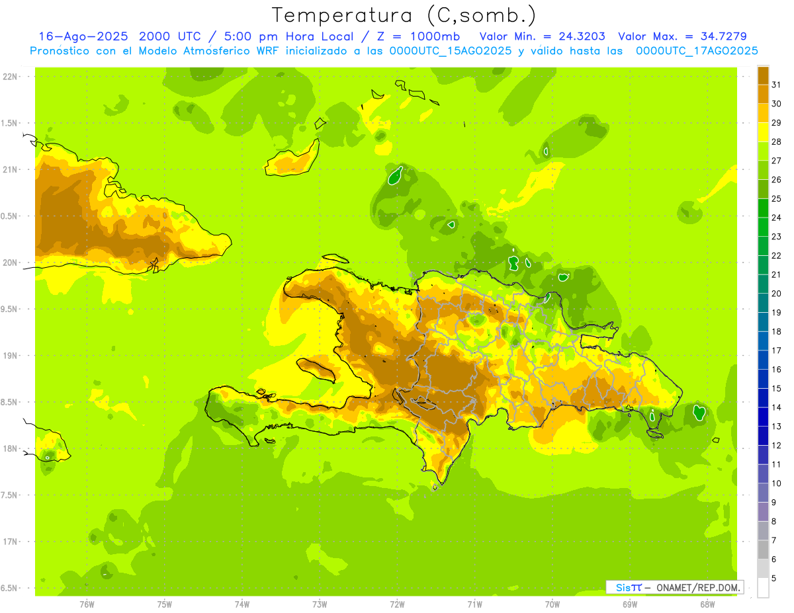The height and width of the screenshot is (613, 794).
Task: Click the '21N' latitude label
Action: [x=10, y=169]
